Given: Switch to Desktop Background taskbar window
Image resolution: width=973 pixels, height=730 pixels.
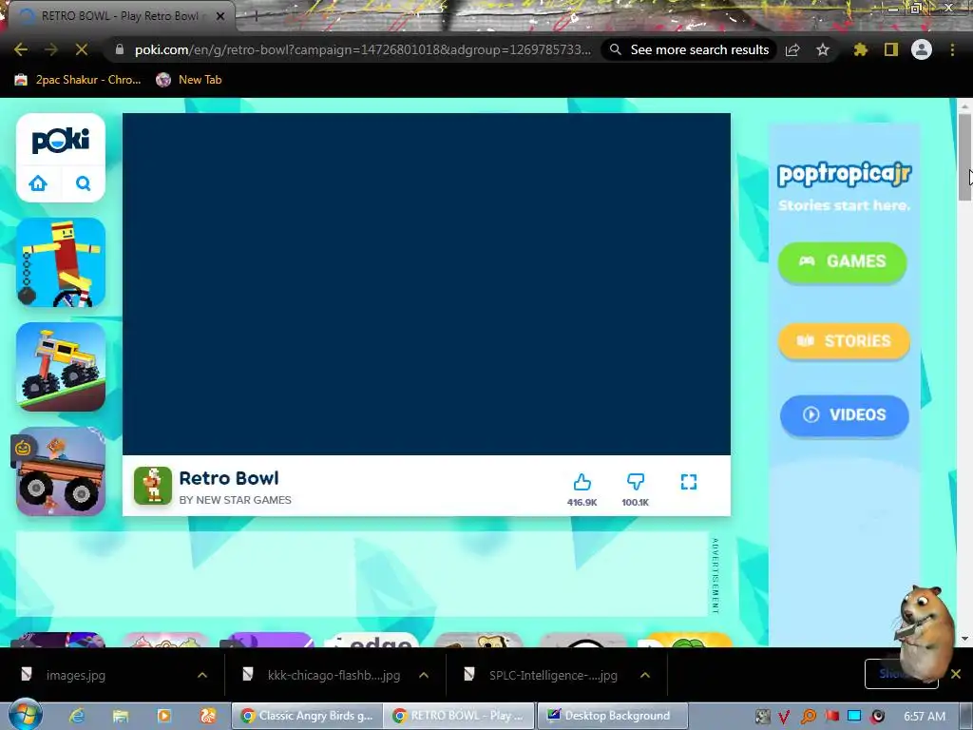Looking at the screenshot, I should [613, 716].
